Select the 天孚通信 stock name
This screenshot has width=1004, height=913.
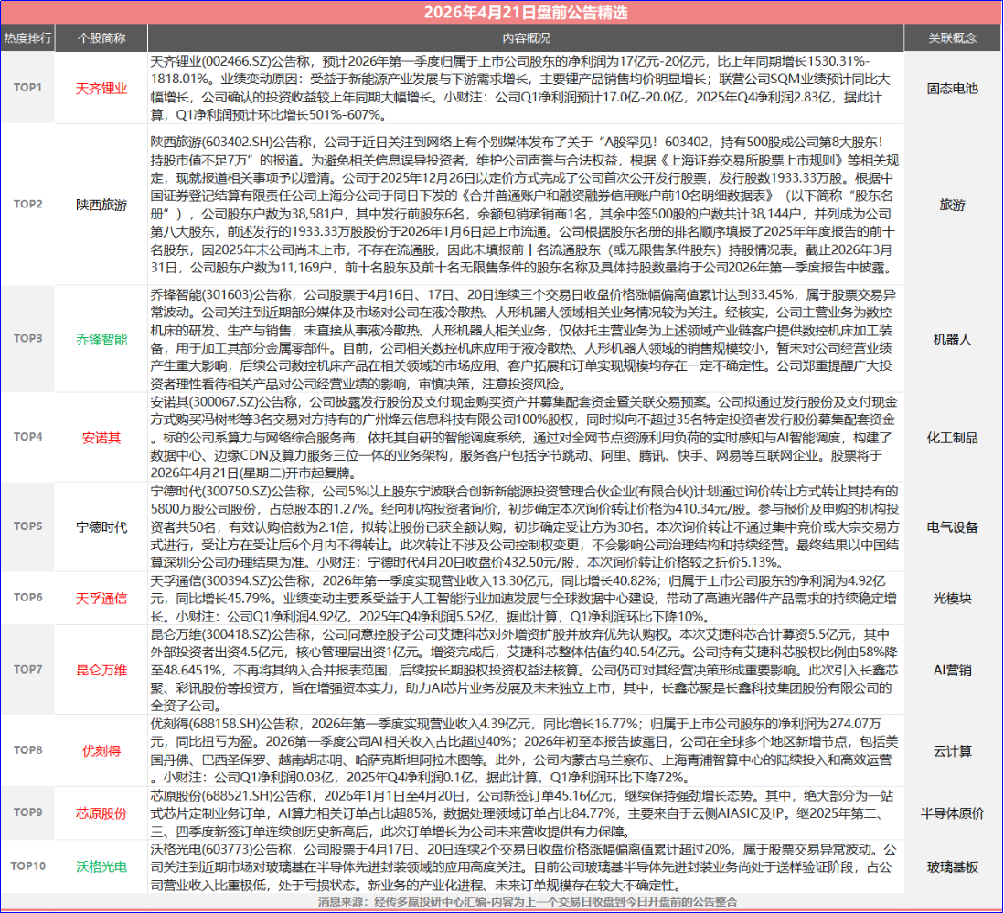click(101, 597)
